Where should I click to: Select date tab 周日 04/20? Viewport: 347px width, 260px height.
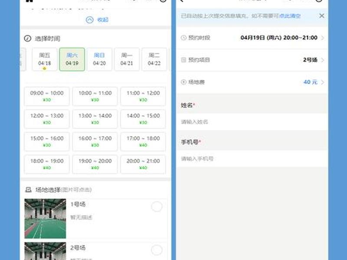click(99, 59)
